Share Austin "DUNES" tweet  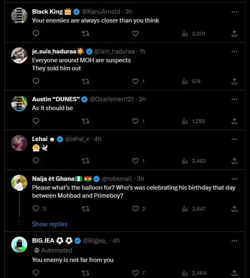[x=235, y=121]
